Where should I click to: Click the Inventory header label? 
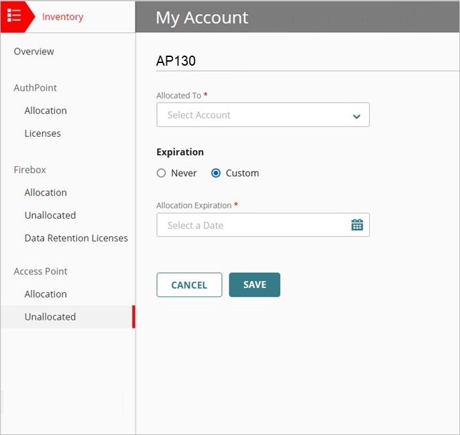point(63,17)
